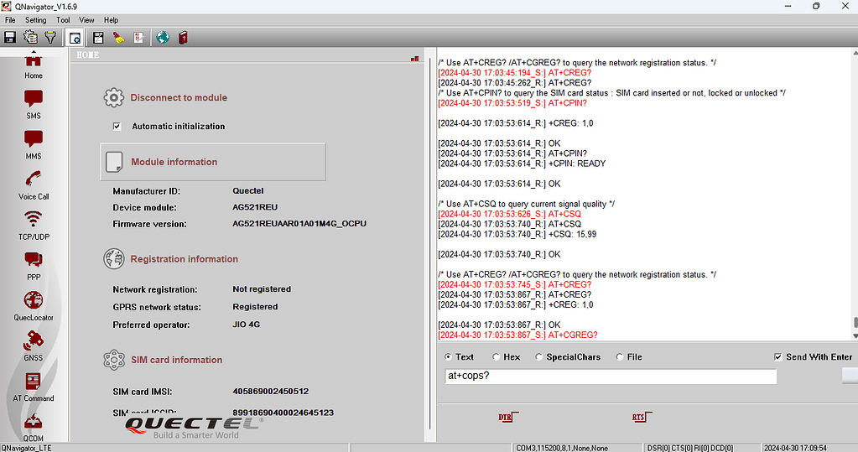Click the floppy-with-pencil save log icon
The image size is (858, 452).
click(x=98, y=37)
